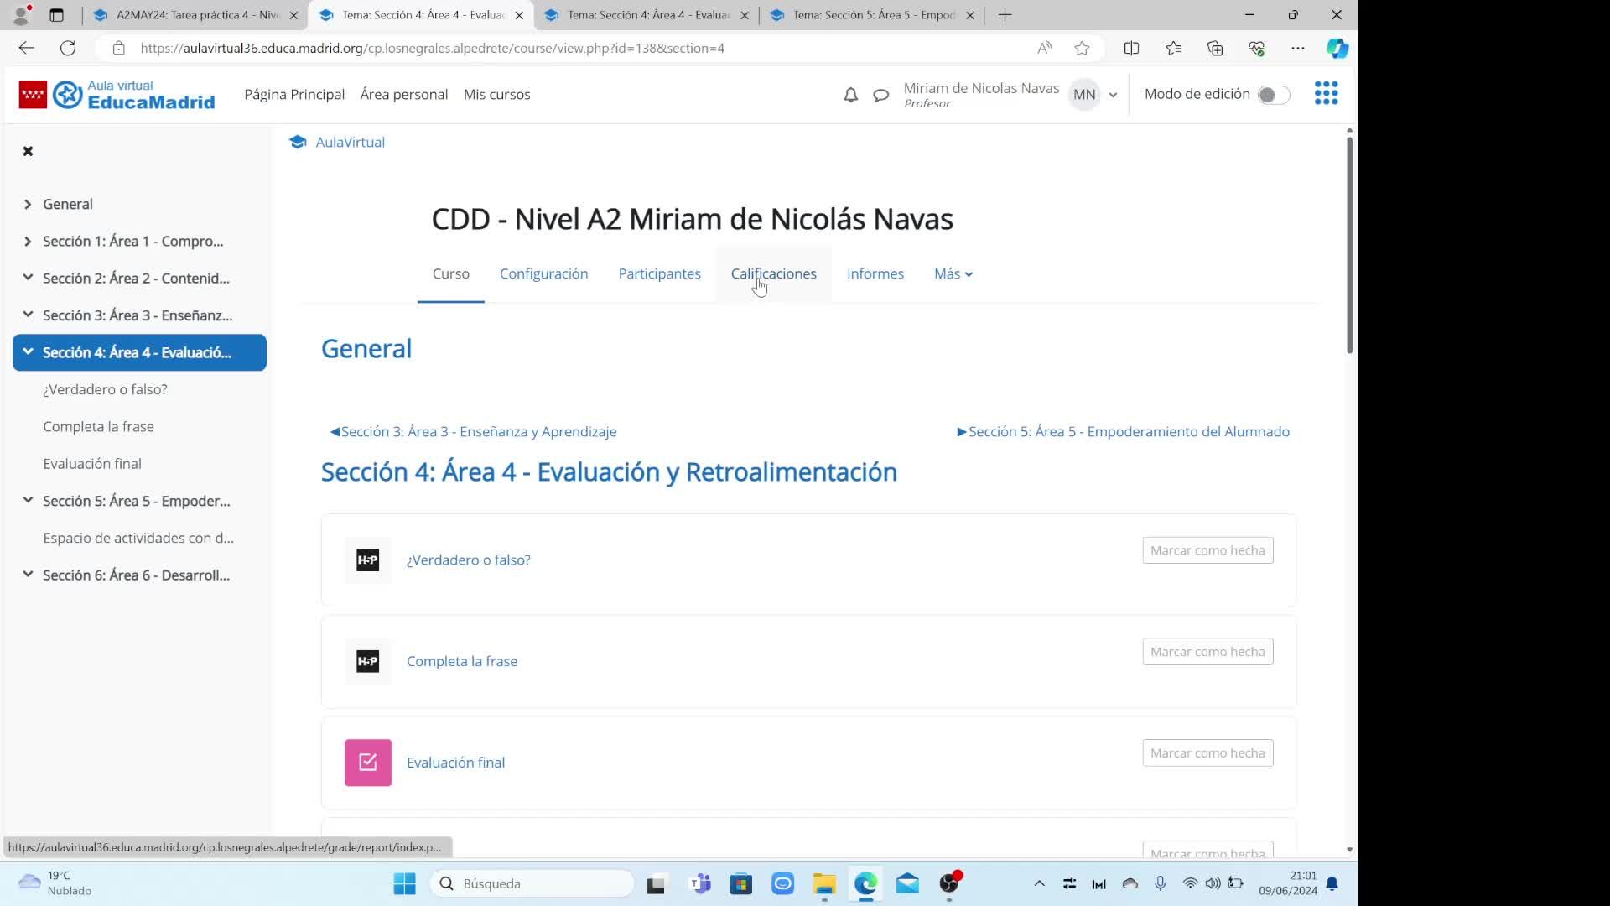This screenshot has width=1610, height=906.
Task: Toggle Modo de edición switch
Action: (x=1273, y=95)
